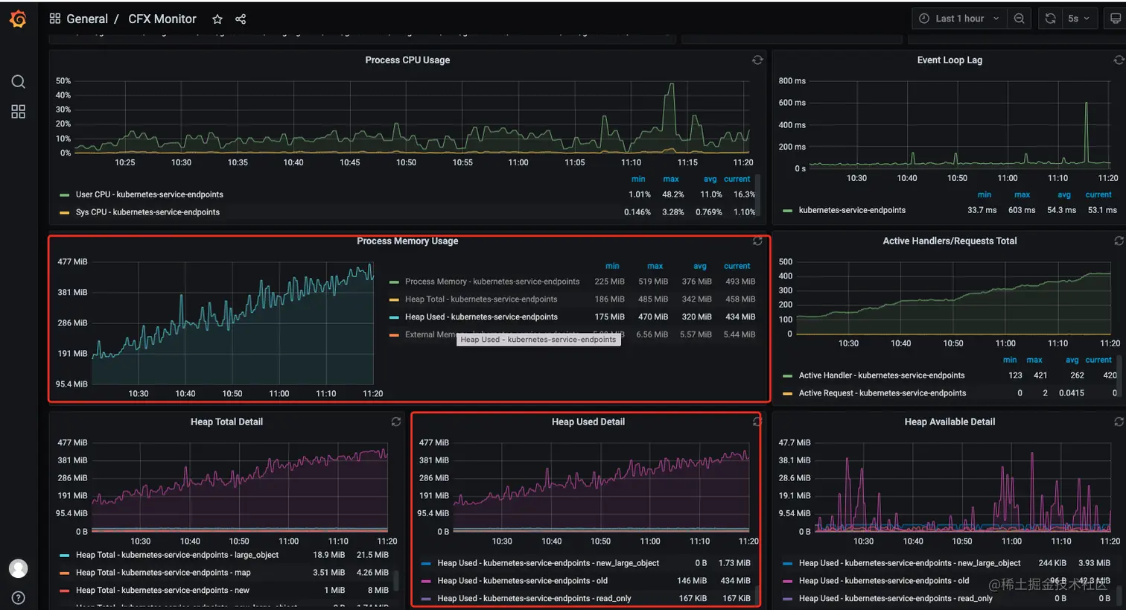1126x610 pixels.
Task: Open the Help question mark icon
Action: (18, 597)
